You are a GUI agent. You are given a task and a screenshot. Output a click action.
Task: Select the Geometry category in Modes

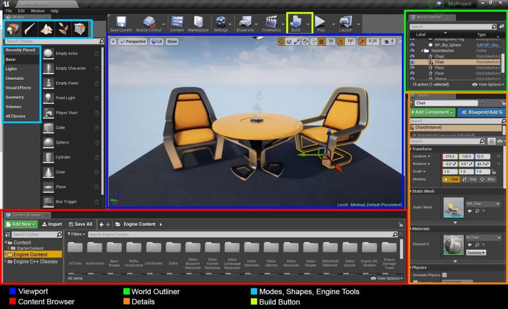pos(14,97)
